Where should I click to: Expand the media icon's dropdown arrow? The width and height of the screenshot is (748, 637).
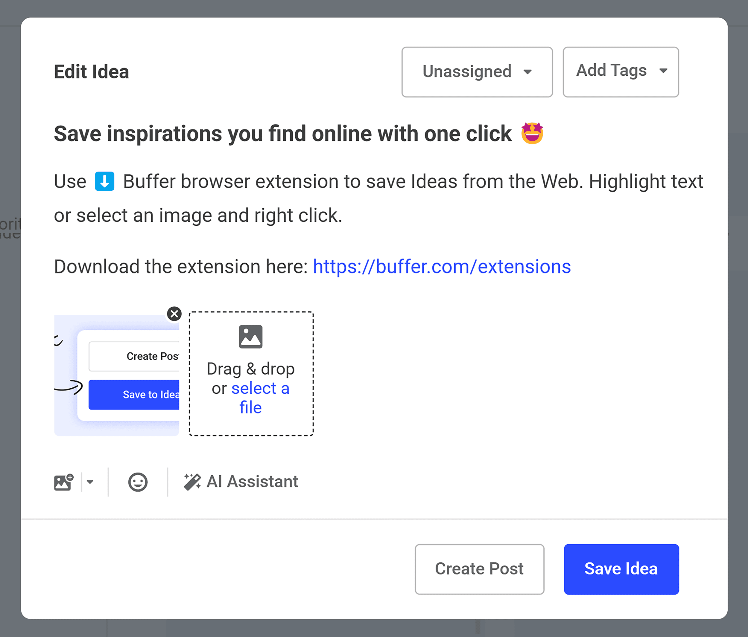pyautogui.click(x=90, y=482)
